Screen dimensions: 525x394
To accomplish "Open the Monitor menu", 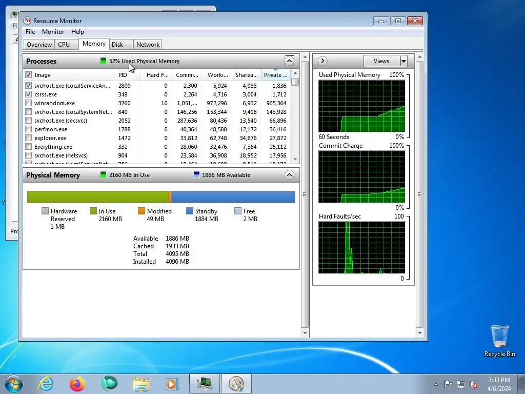I will point(53,31).
